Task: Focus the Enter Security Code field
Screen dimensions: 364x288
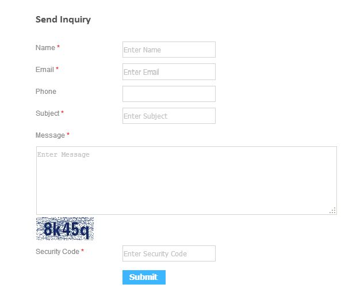Action: [168, 253]
